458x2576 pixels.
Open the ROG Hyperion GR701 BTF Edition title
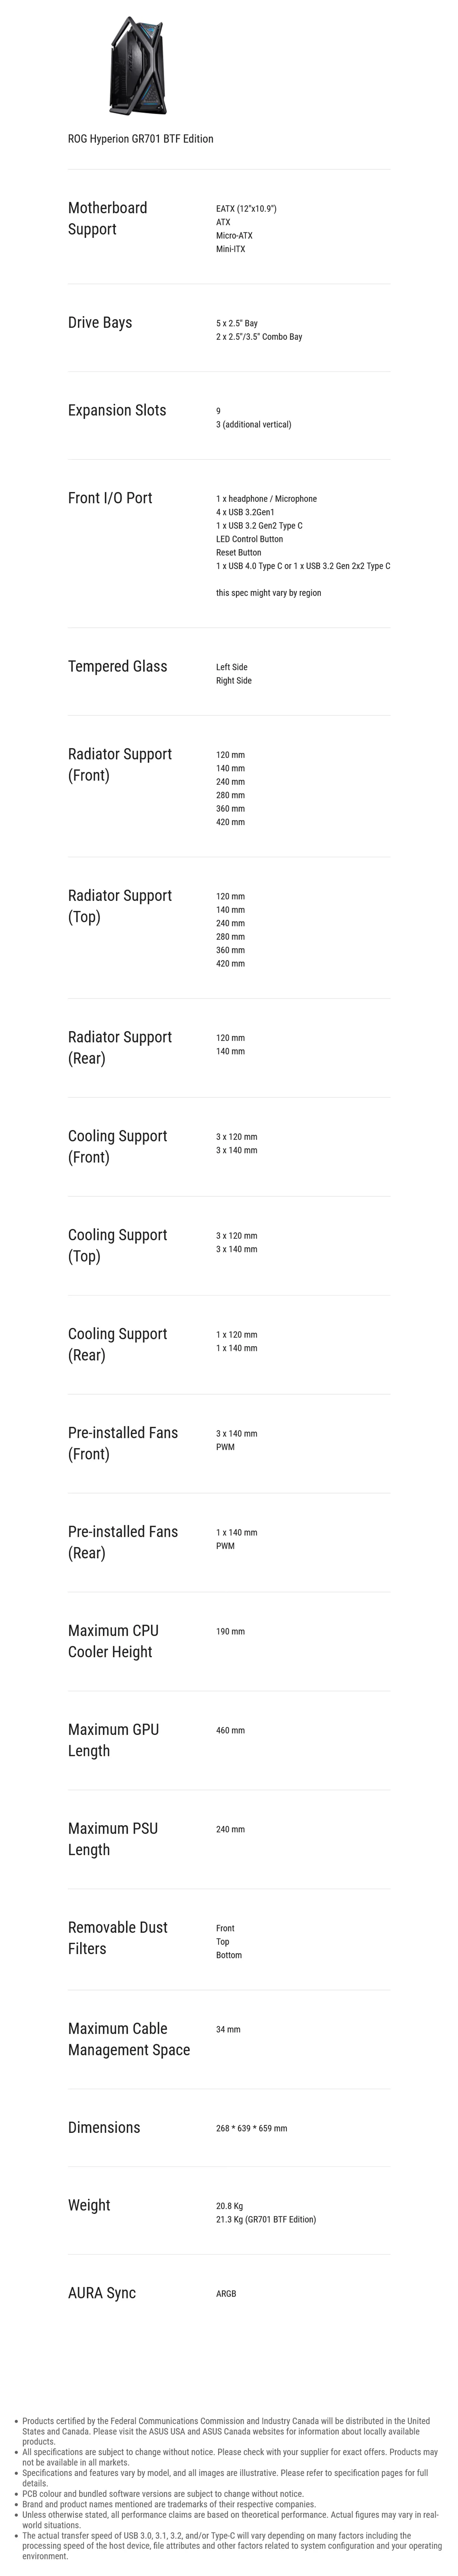coord(140,139)
